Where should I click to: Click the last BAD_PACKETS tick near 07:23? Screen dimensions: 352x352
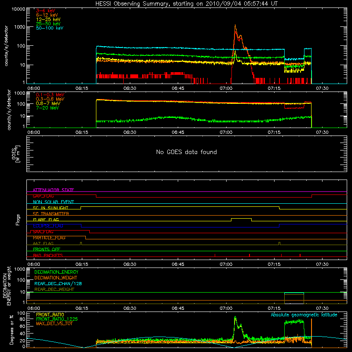tap(300, 255)
